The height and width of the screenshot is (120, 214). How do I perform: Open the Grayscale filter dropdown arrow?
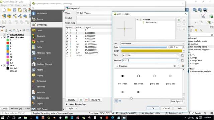point(178,66)
